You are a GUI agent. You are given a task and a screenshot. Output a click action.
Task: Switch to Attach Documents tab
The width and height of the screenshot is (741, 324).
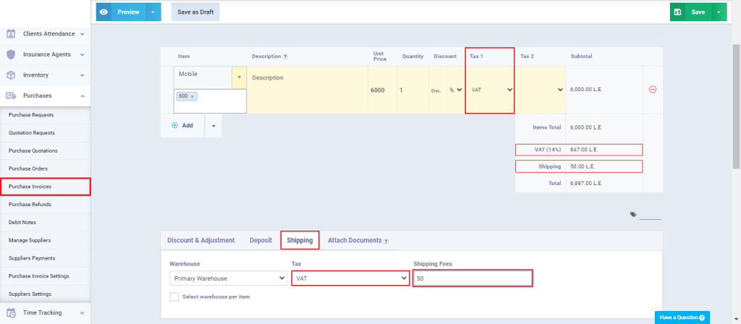click(x=355, y=240)
